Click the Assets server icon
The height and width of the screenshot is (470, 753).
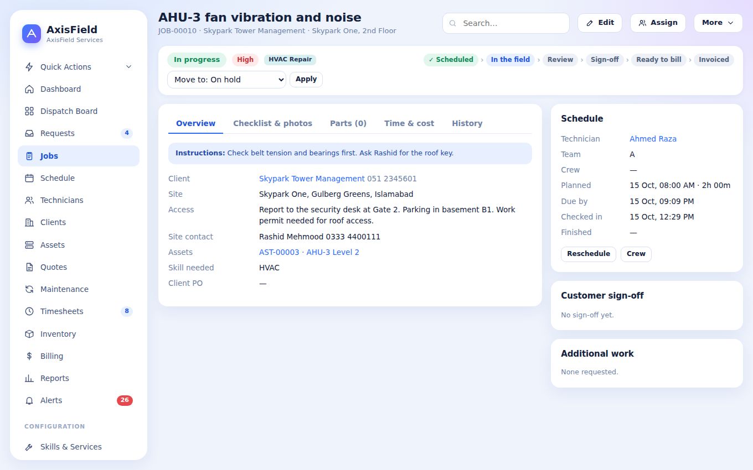tap(29, 245)
